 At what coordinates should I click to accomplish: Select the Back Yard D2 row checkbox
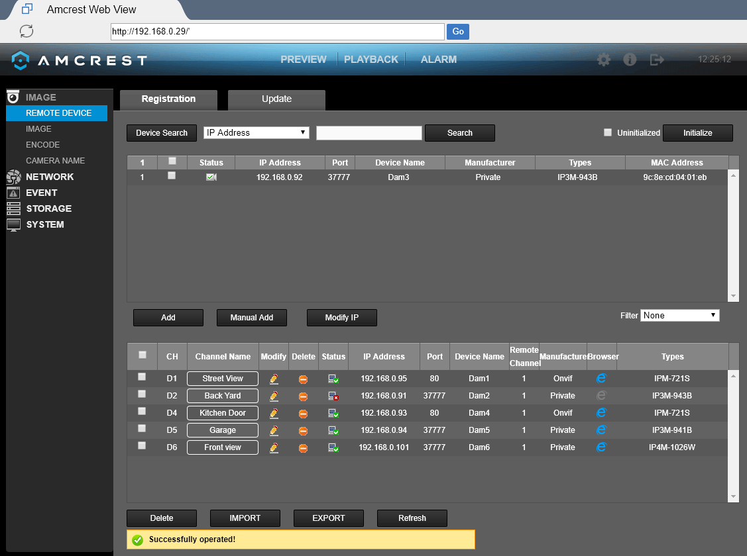coord(141,394)
